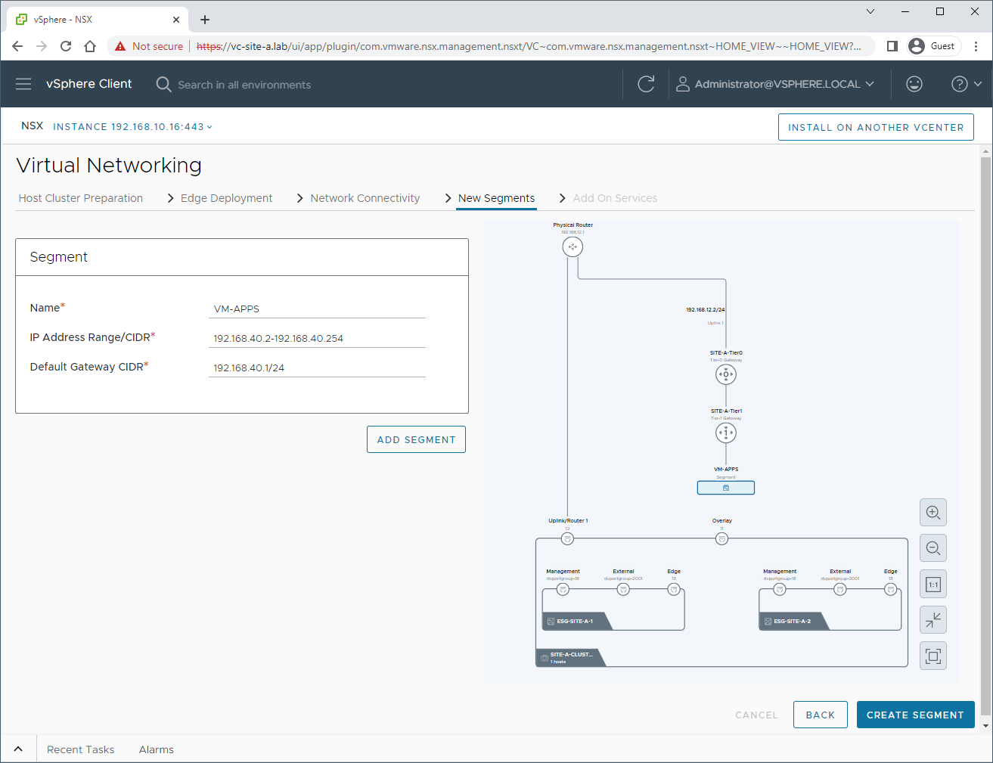The image size is (993, 763).
Task: Select SITE-A-Tier1 gateway icon
Action: tap(726, 433)
